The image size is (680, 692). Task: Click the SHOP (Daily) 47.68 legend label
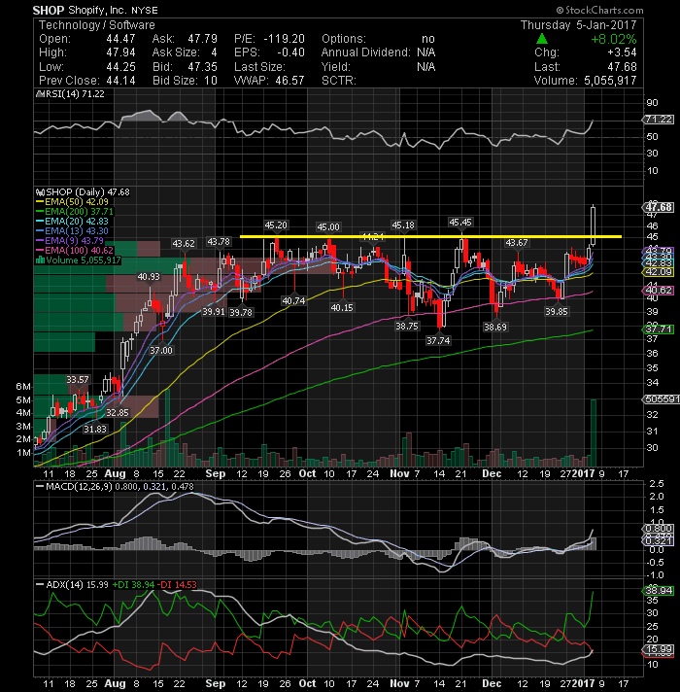coord(87,192)
